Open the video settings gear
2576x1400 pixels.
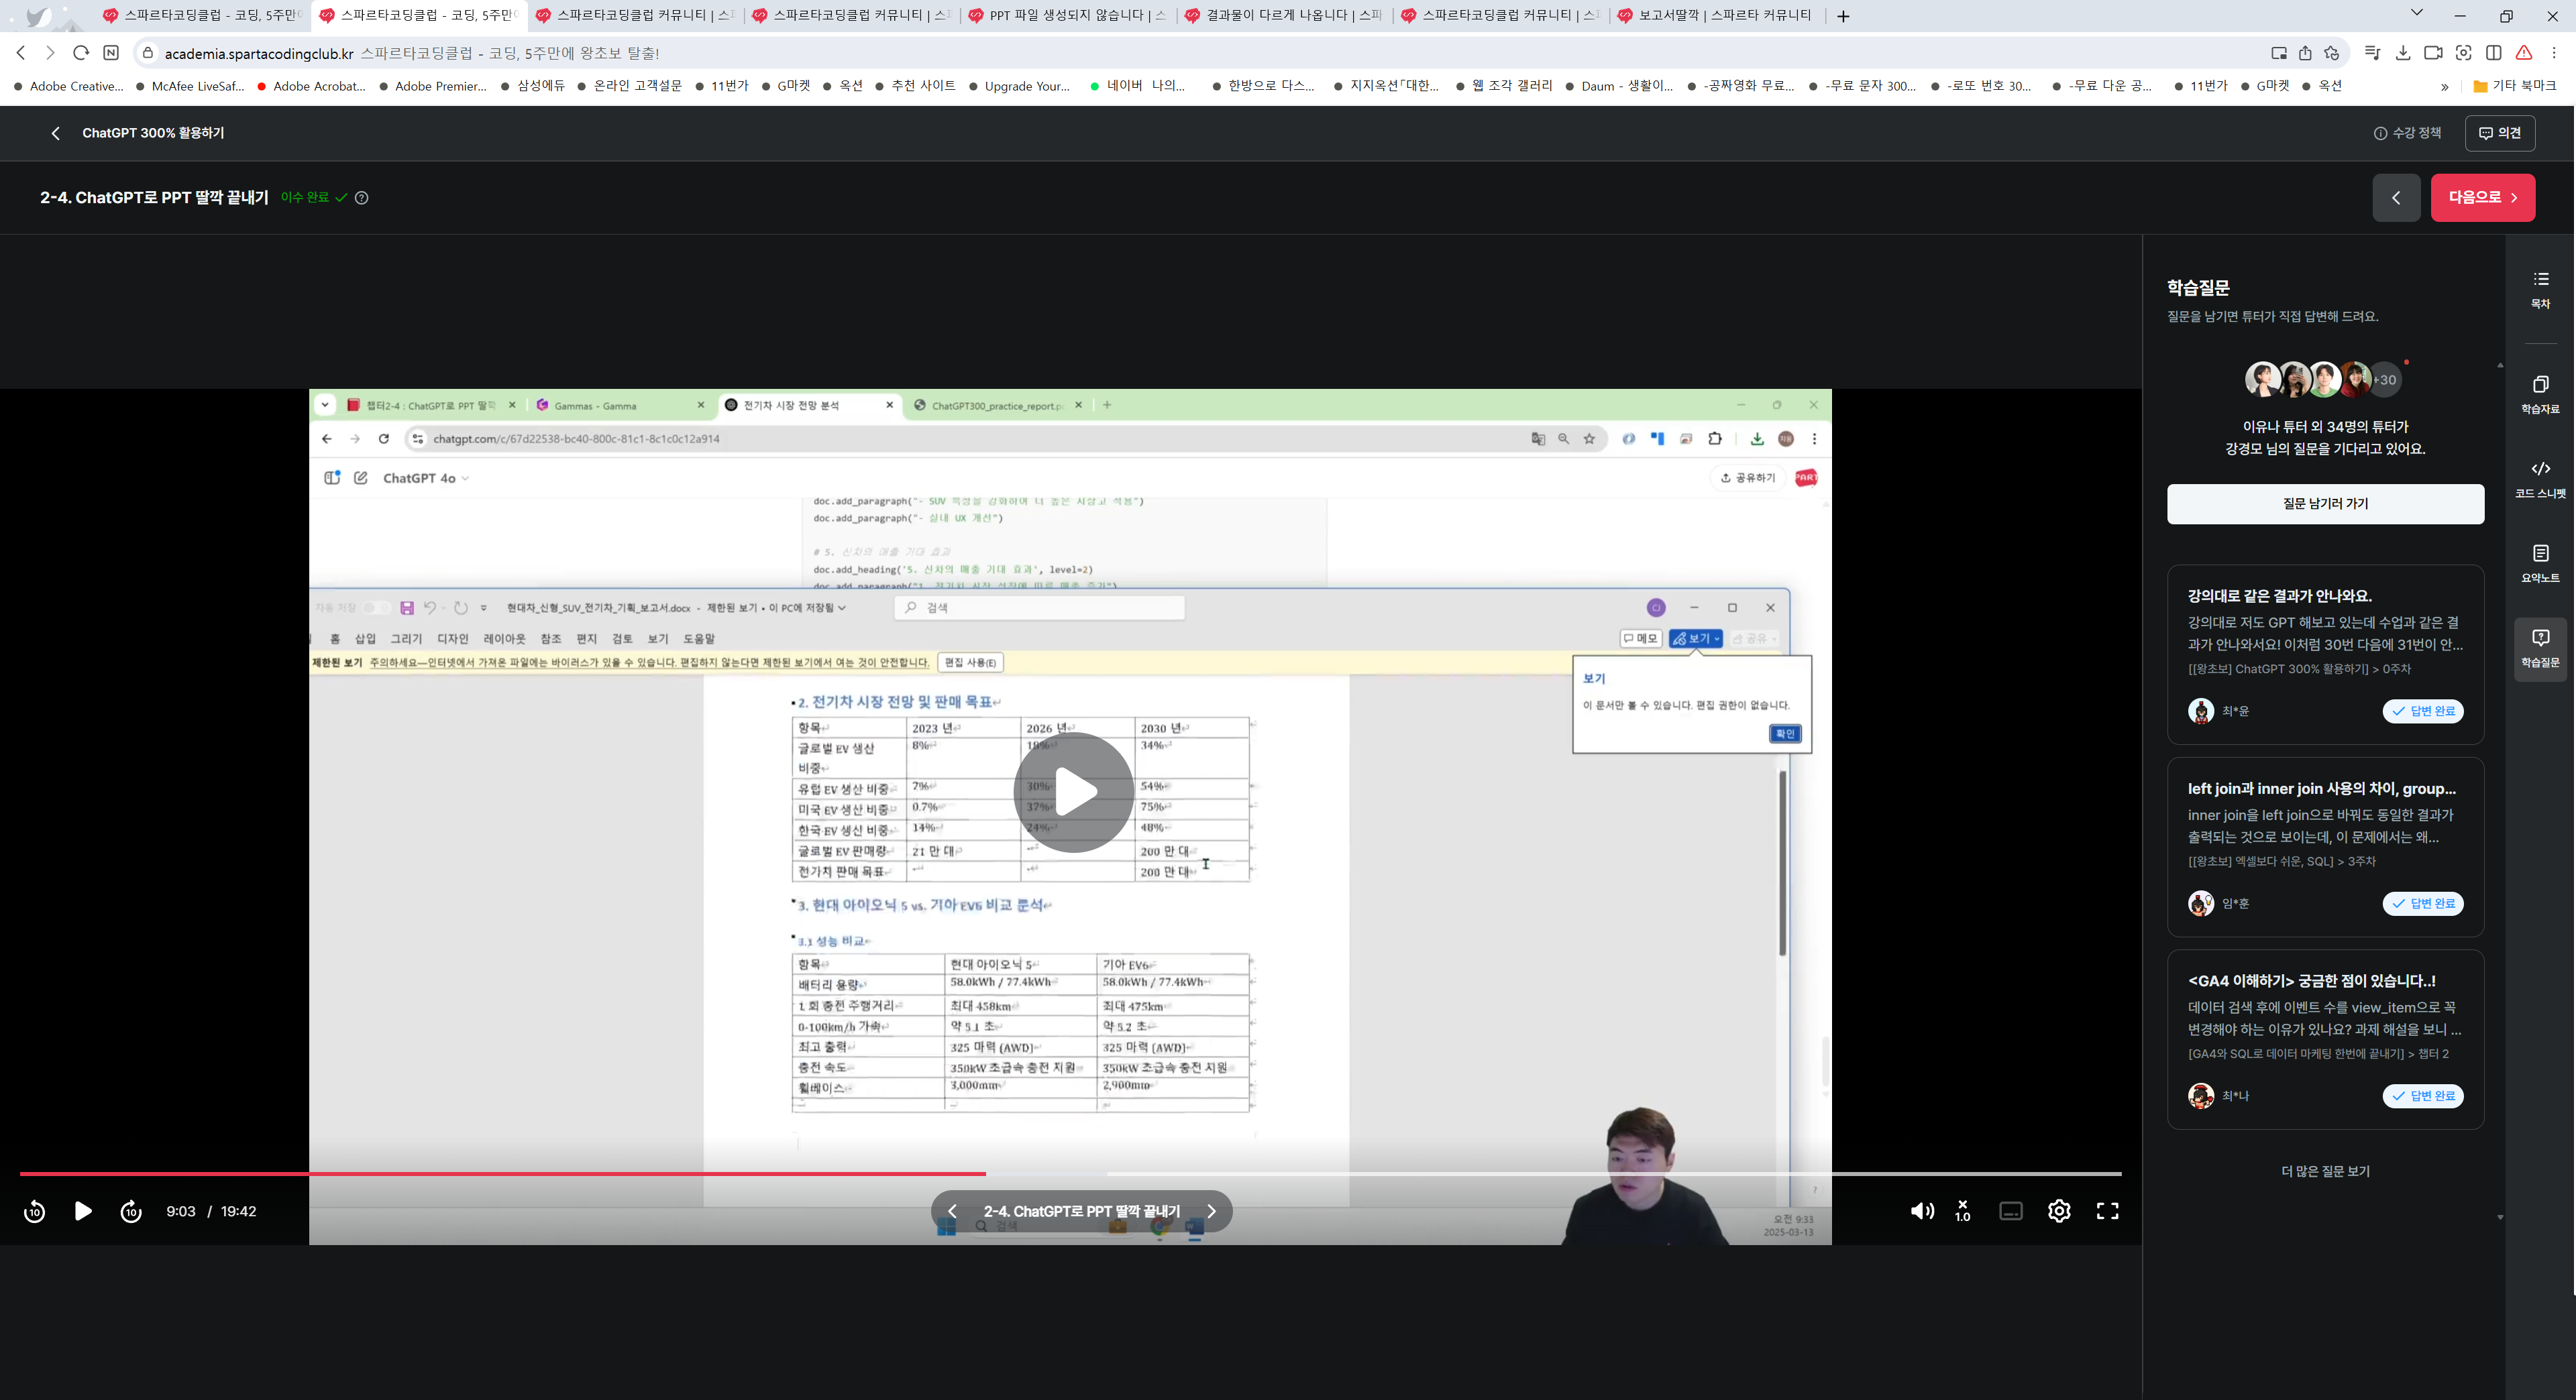(x=2059, y=1211)
